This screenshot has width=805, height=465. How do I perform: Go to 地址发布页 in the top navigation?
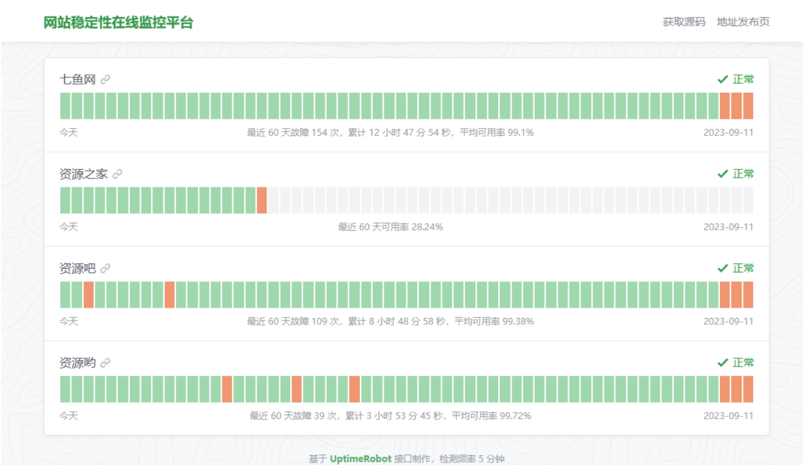[743, 22]
